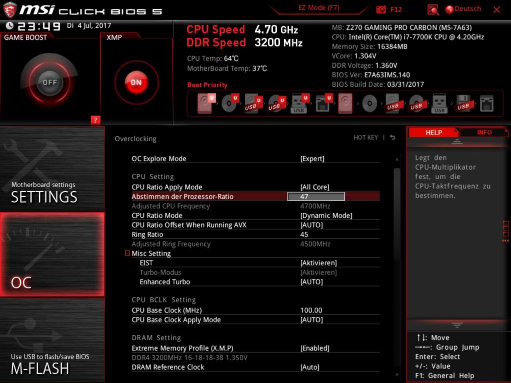This screenshot has width=511, height=383.
Task: Click the 'Boot Priority' heading
Action: click(x=207, y=85)
